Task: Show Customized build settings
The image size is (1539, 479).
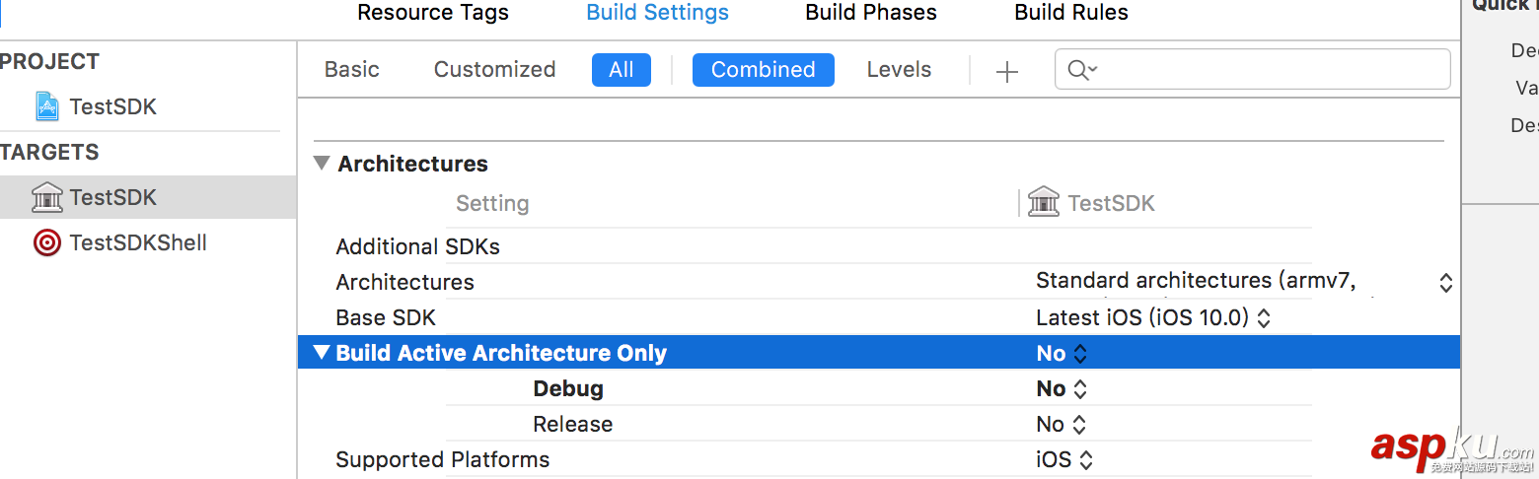Action: 494,70
